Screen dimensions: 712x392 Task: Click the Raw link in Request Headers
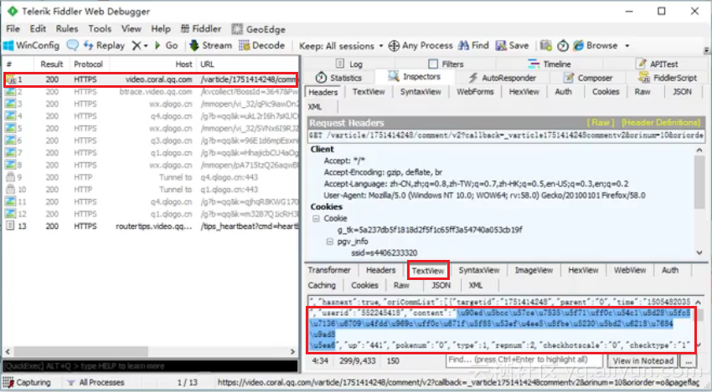[601, 123]
